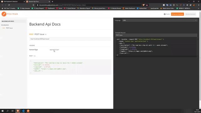Open the 1:1 Module Review bookmark
The image size is (201, 113).
click(114, 8)
